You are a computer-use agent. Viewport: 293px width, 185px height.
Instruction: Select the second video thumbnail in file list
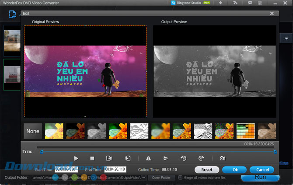click(12, 74)
